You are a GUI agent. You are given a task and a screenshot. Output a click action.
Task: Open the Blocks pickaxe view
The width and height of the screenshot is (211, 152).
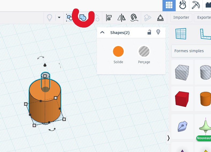196,5
